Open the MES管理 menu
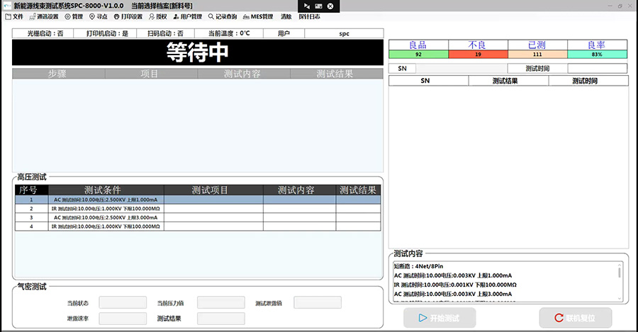The width and height of the screenshot is (638, 332). pyautogui.click(x=257, y=16)
